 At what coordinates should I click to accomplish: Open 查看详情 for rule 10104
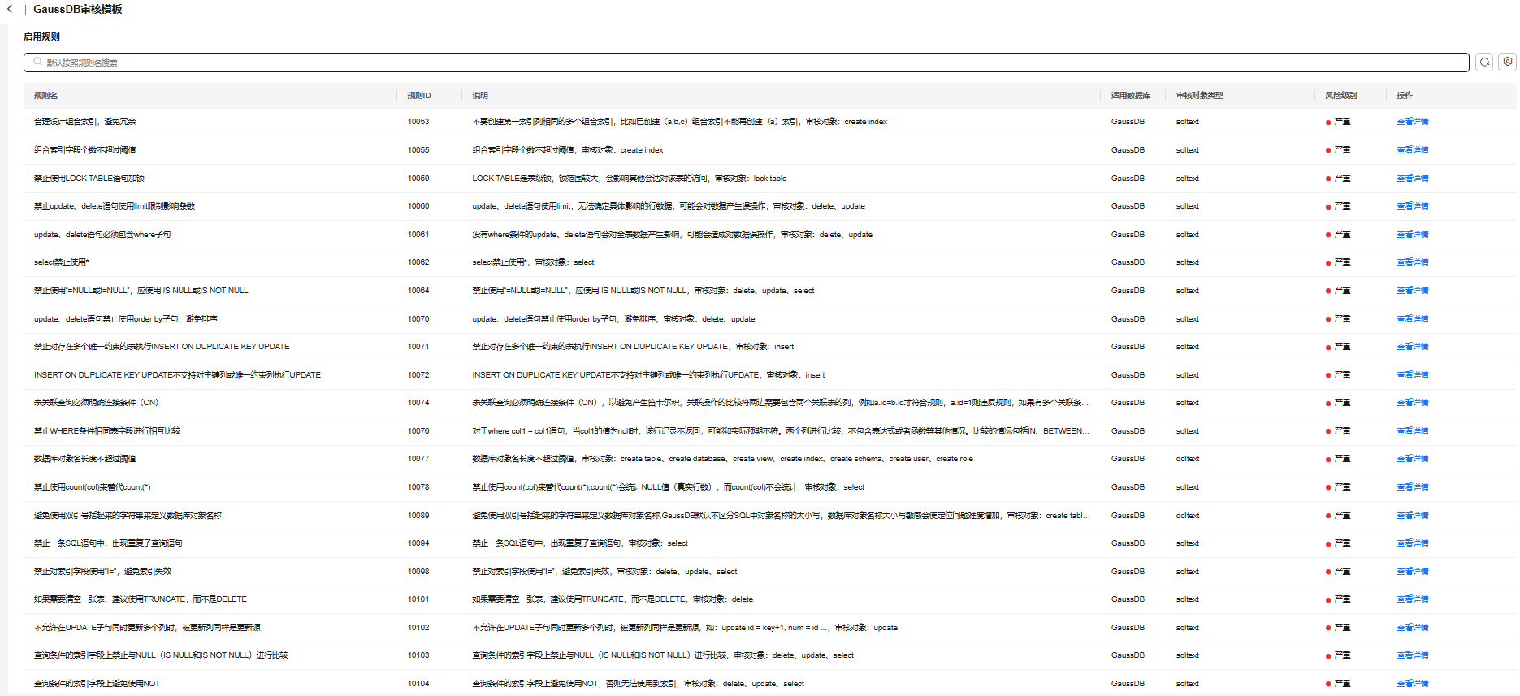click(1412, 684)
